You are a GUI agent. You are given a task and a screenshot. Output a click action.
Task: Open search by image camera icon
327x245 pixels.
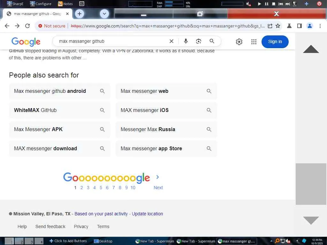click(199, 41)
